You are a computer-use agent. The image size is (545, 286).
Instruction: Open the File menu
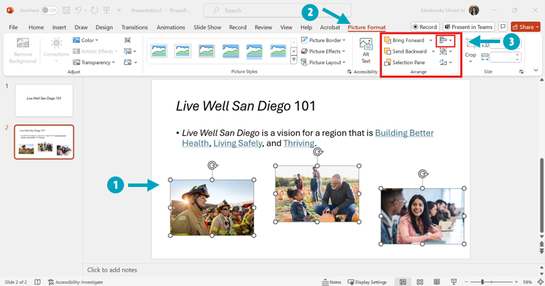13,27
